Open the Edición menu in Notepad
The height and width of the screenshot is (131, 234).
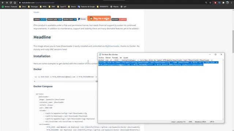[x=108, y=57]
